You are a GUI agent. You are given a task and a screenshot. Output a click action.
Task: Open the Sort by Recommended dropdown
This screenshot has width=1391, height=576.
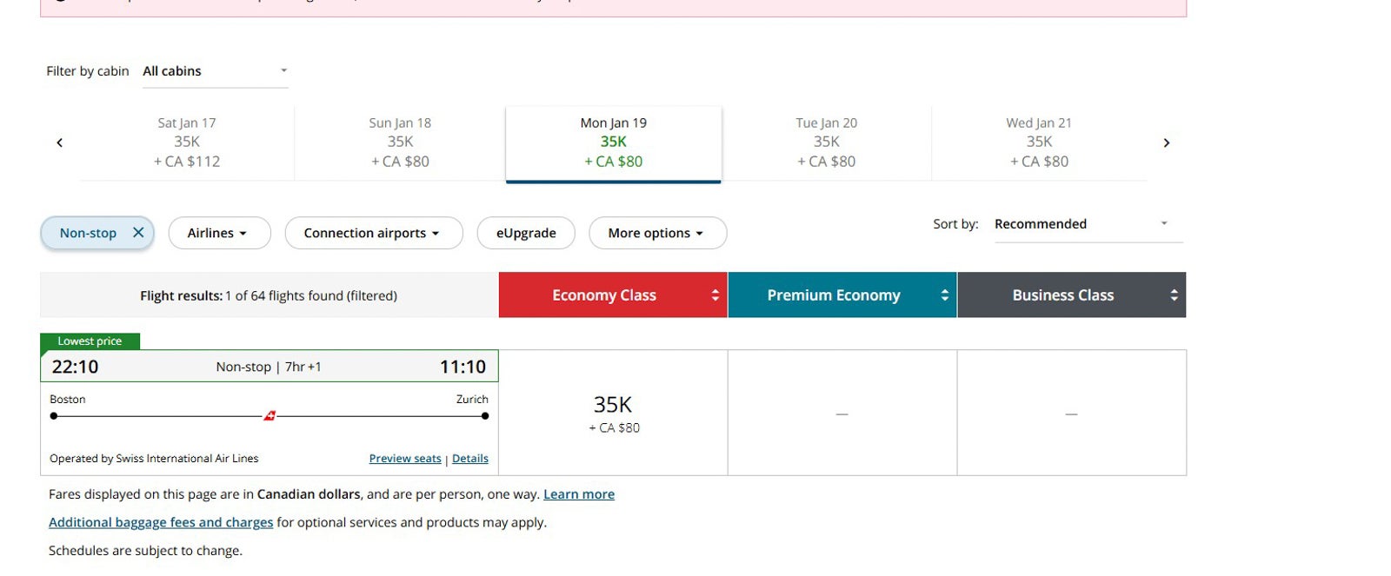click(x=1088, y=224)
